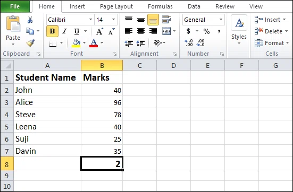Open the Calibri font name dropdown

pyautogui.click(x=90, y=20)
